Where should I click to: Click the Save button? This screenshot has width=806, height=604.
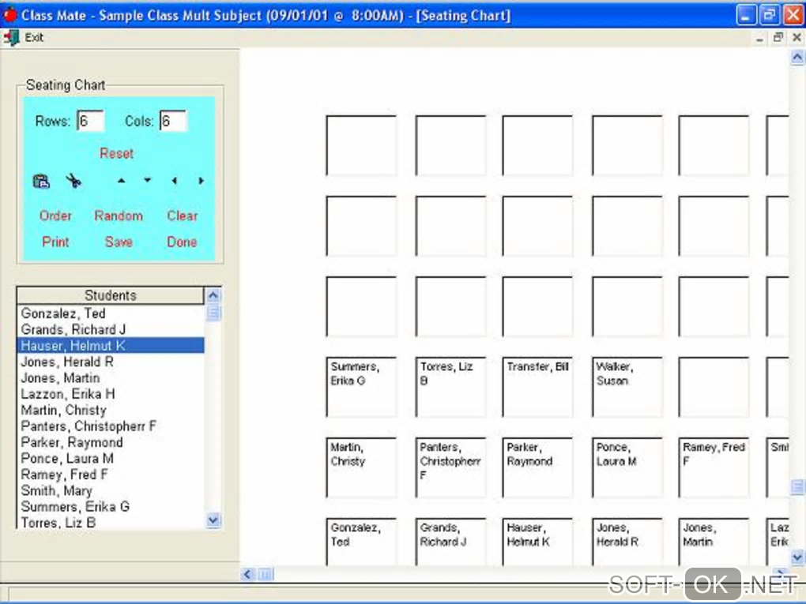coord(119,242)
